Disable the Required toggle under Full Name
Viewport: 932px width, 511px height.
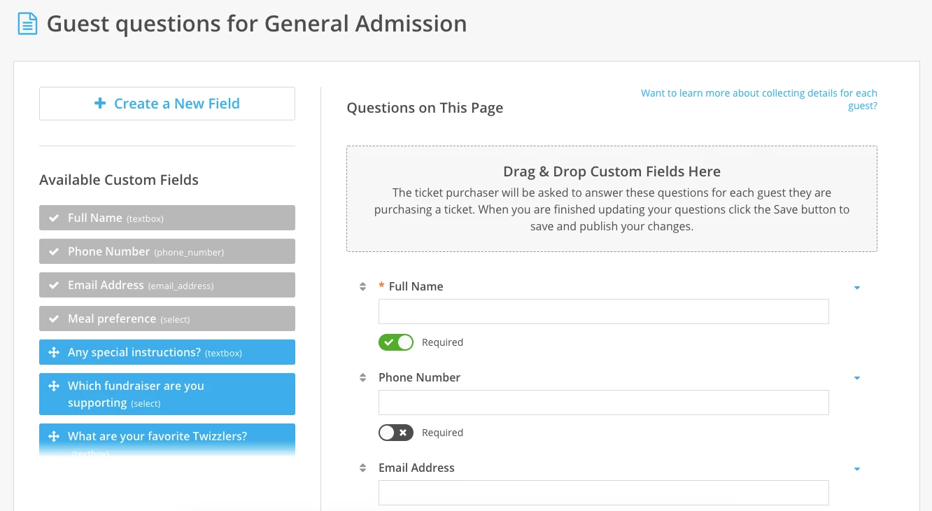pos(396,342)
